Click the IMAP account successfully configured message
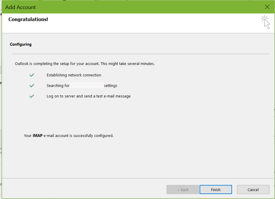275x199 pixels. [69, 135]
